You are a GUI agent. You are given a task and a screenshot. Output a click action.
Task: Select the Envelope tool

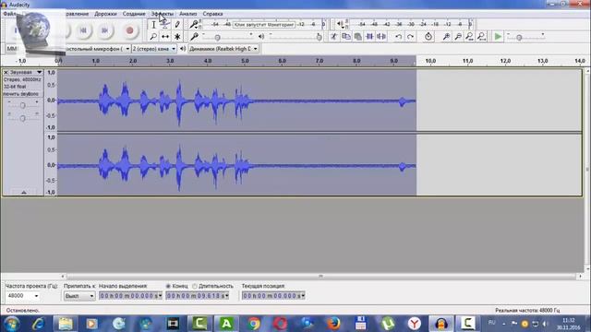(x=165, y=25)
